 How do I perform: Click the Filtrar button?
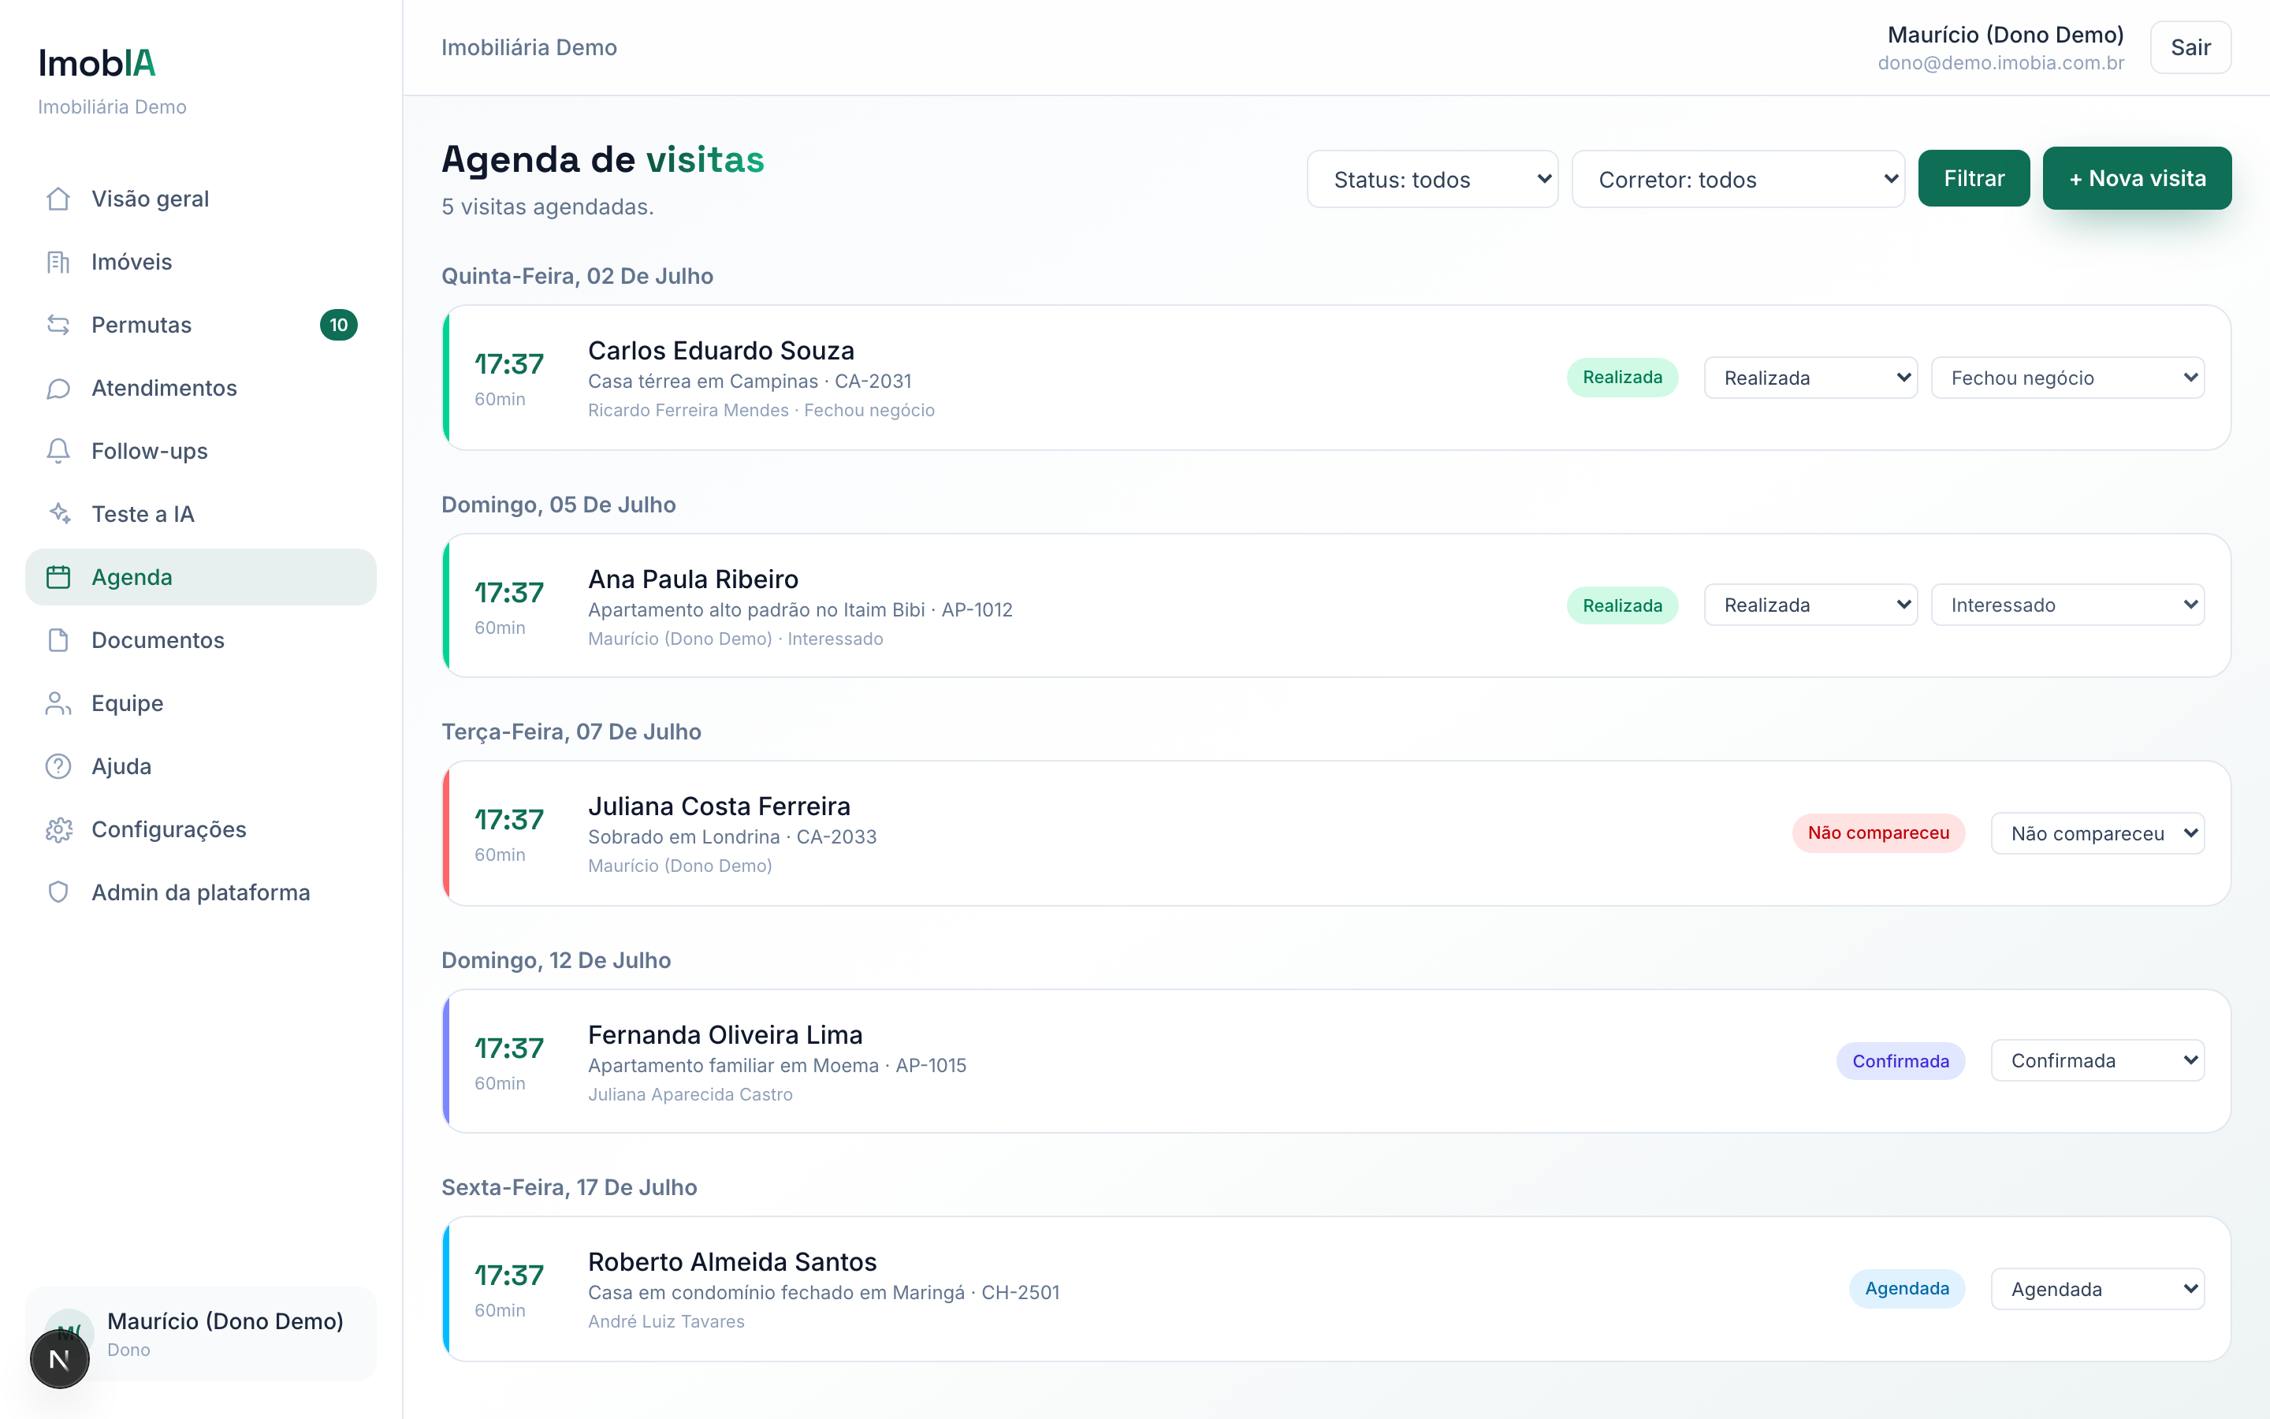click(1974, 178)
